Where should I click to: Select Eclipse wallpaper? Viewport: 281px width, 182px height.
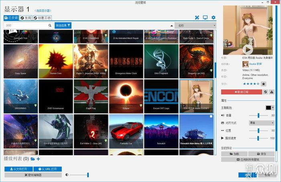(x=126, y=96)
